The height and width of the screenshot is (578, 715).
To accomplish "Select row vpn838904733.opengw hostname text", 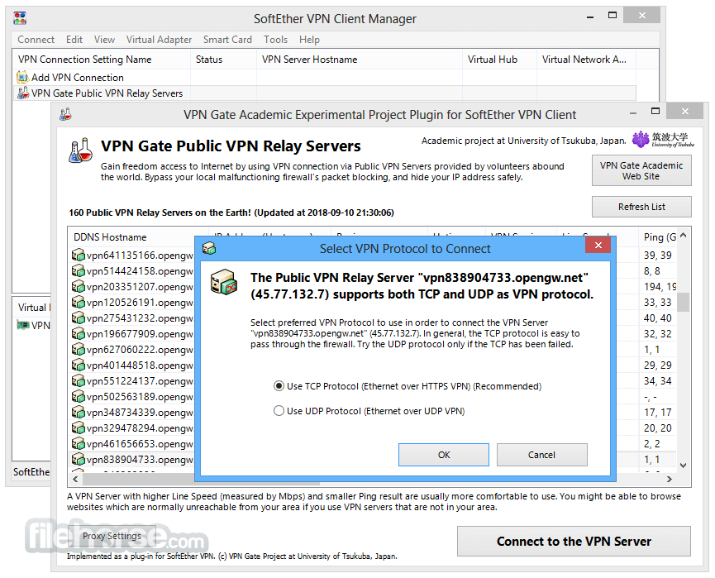I will pyautogui.click(x=140, y=460).
